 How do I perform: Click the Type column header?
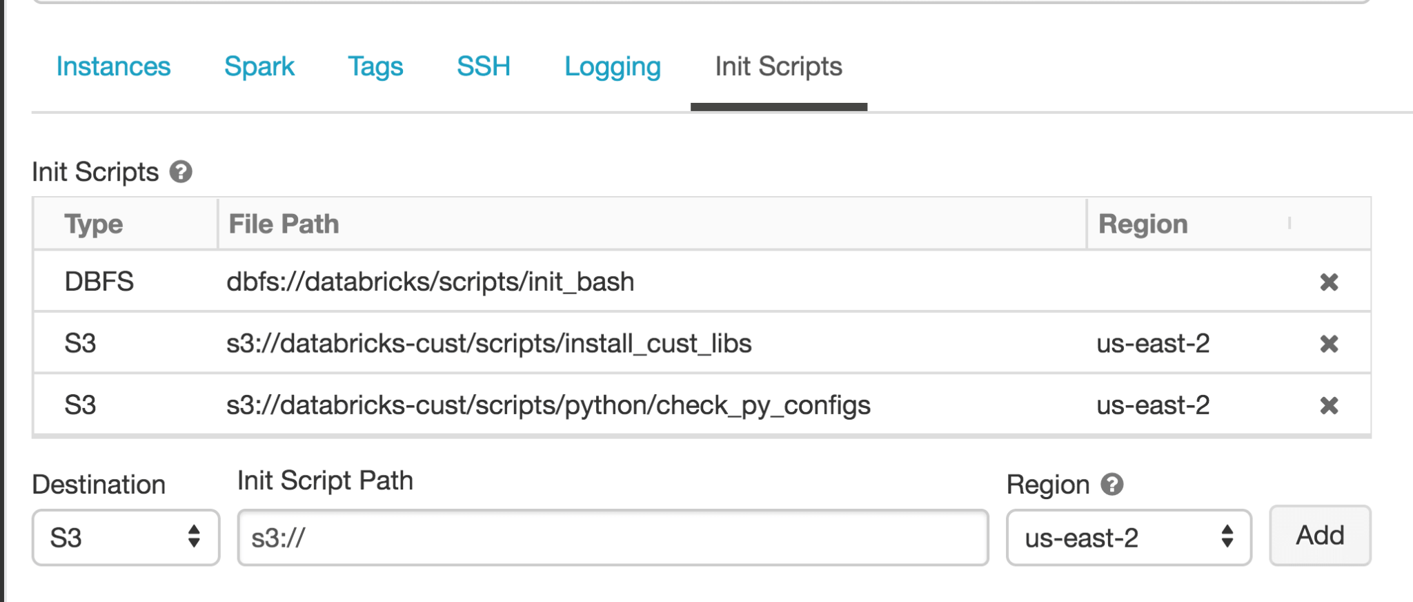94,224
